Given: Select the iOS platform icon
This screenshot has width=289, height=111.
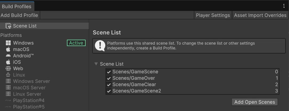Looking at the screenshot, I should coord(8,62).
